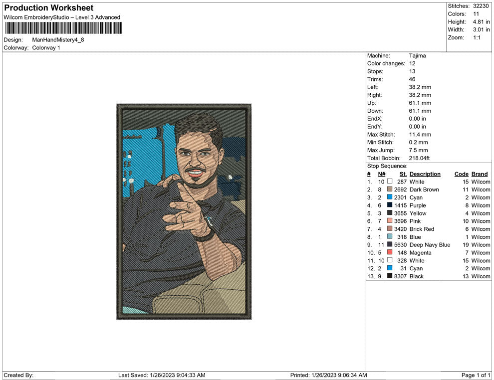
Task: Click the Black swatch for stop 13
Action: click(390, 276)
